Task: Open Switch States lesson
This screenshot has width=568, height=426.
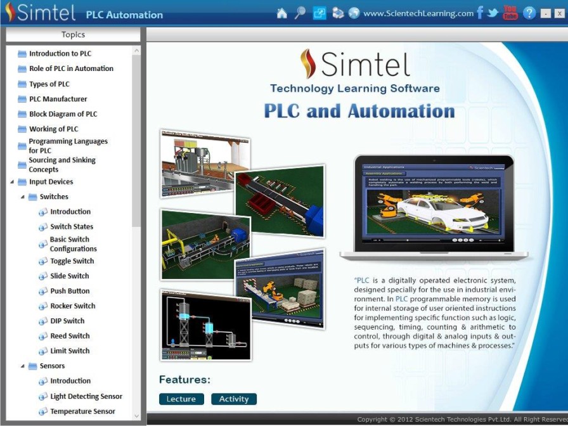Action: click(72, 227)
